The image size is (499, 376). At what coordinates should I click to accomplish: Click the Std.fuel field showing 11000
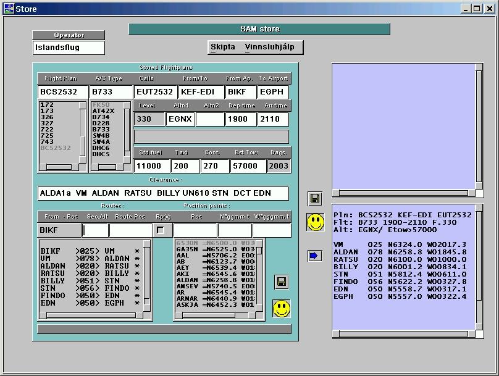tap(151, 166)
